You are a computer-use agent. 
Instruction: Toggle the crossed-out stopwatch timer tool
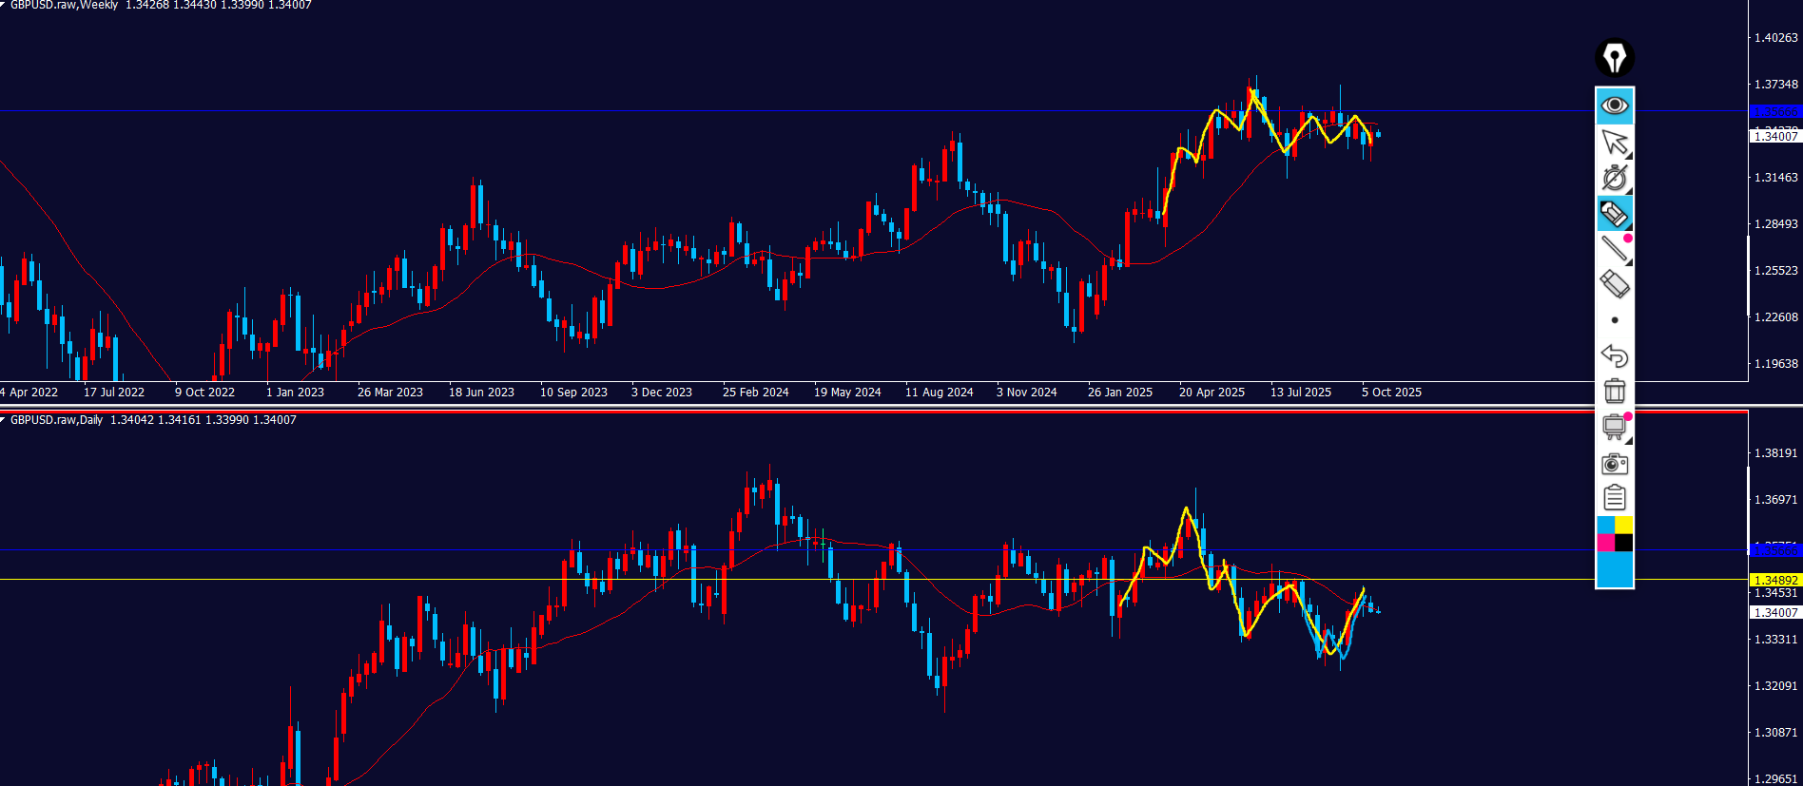point(1614,178)
